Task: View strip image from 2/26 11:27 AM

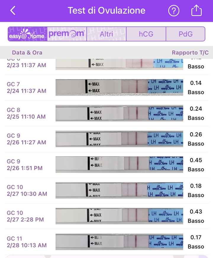Action: coord(119,139)
